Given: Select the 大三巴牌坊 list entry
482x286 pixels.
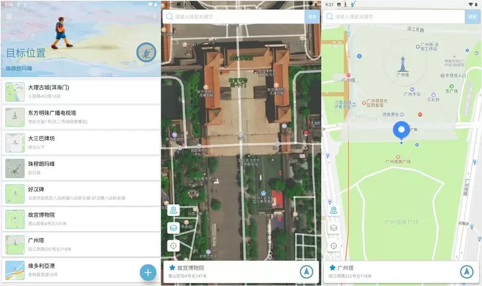Looking at the screenshot, I should coord(81,143).
